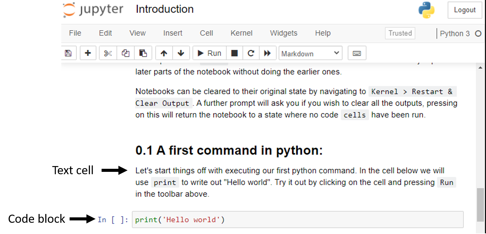
Task: Move the selected cell up
Action: [164, 53]
